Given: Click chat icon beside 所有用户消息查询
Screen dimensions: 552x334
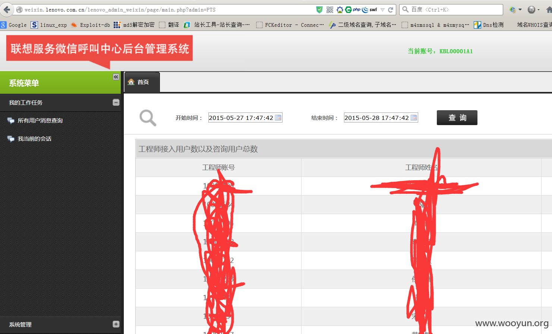Looking at the screenshot, I should [x=11, y=120].
